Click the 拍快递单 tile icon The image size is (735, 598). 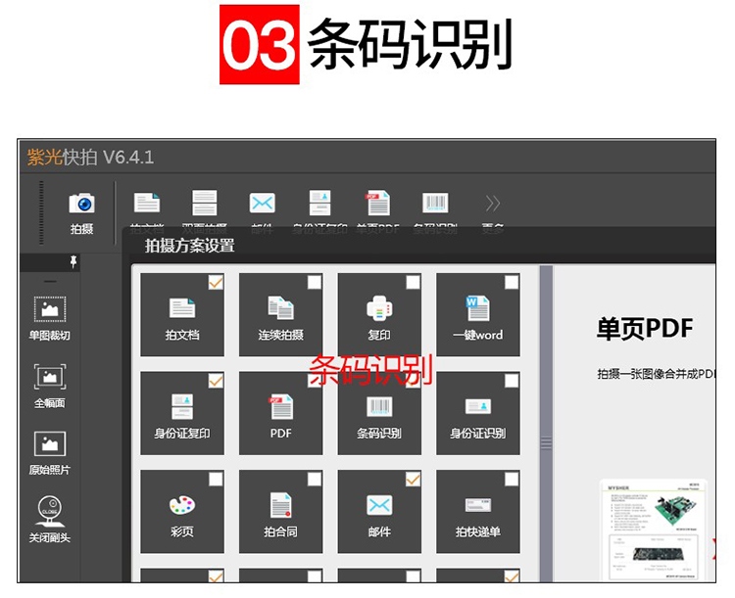(477, 506)
